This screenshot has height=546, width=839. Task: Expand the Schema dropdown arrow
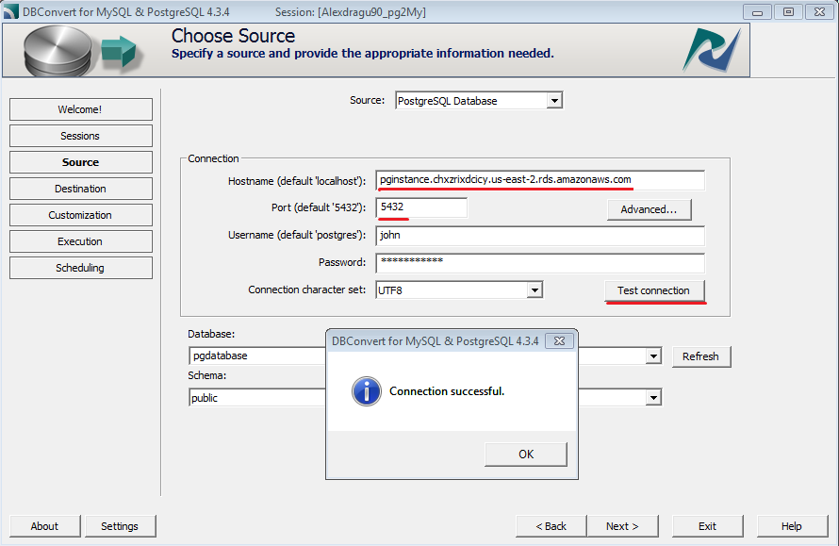click(653, 397)
